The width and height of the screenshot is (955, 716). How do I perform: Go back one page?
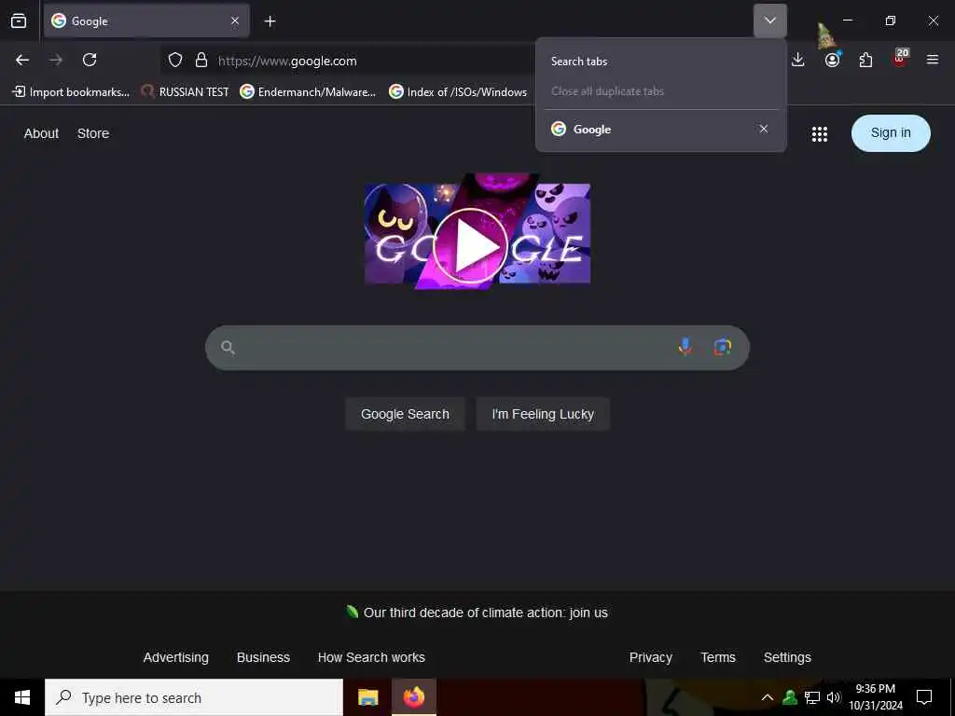coord(22,60)
